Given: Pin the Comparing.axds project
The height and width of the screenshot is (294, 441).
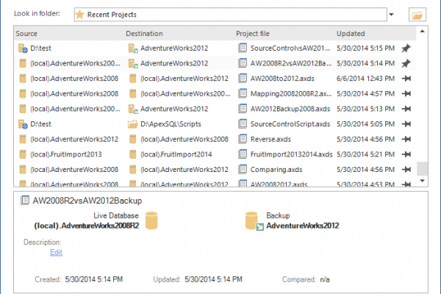Looking at the screenshot, I should (406, 170).
